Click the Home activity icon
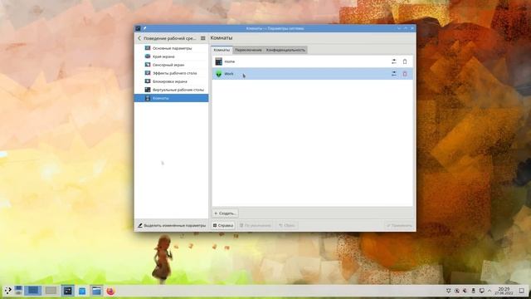 point(219,61)
